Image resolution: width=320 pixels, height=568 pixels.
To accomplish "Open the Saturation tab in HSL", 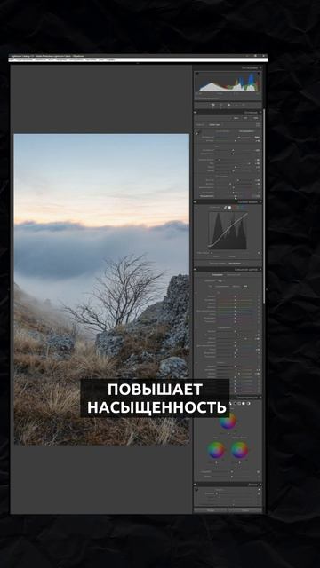I will click(x=222, y=286).
